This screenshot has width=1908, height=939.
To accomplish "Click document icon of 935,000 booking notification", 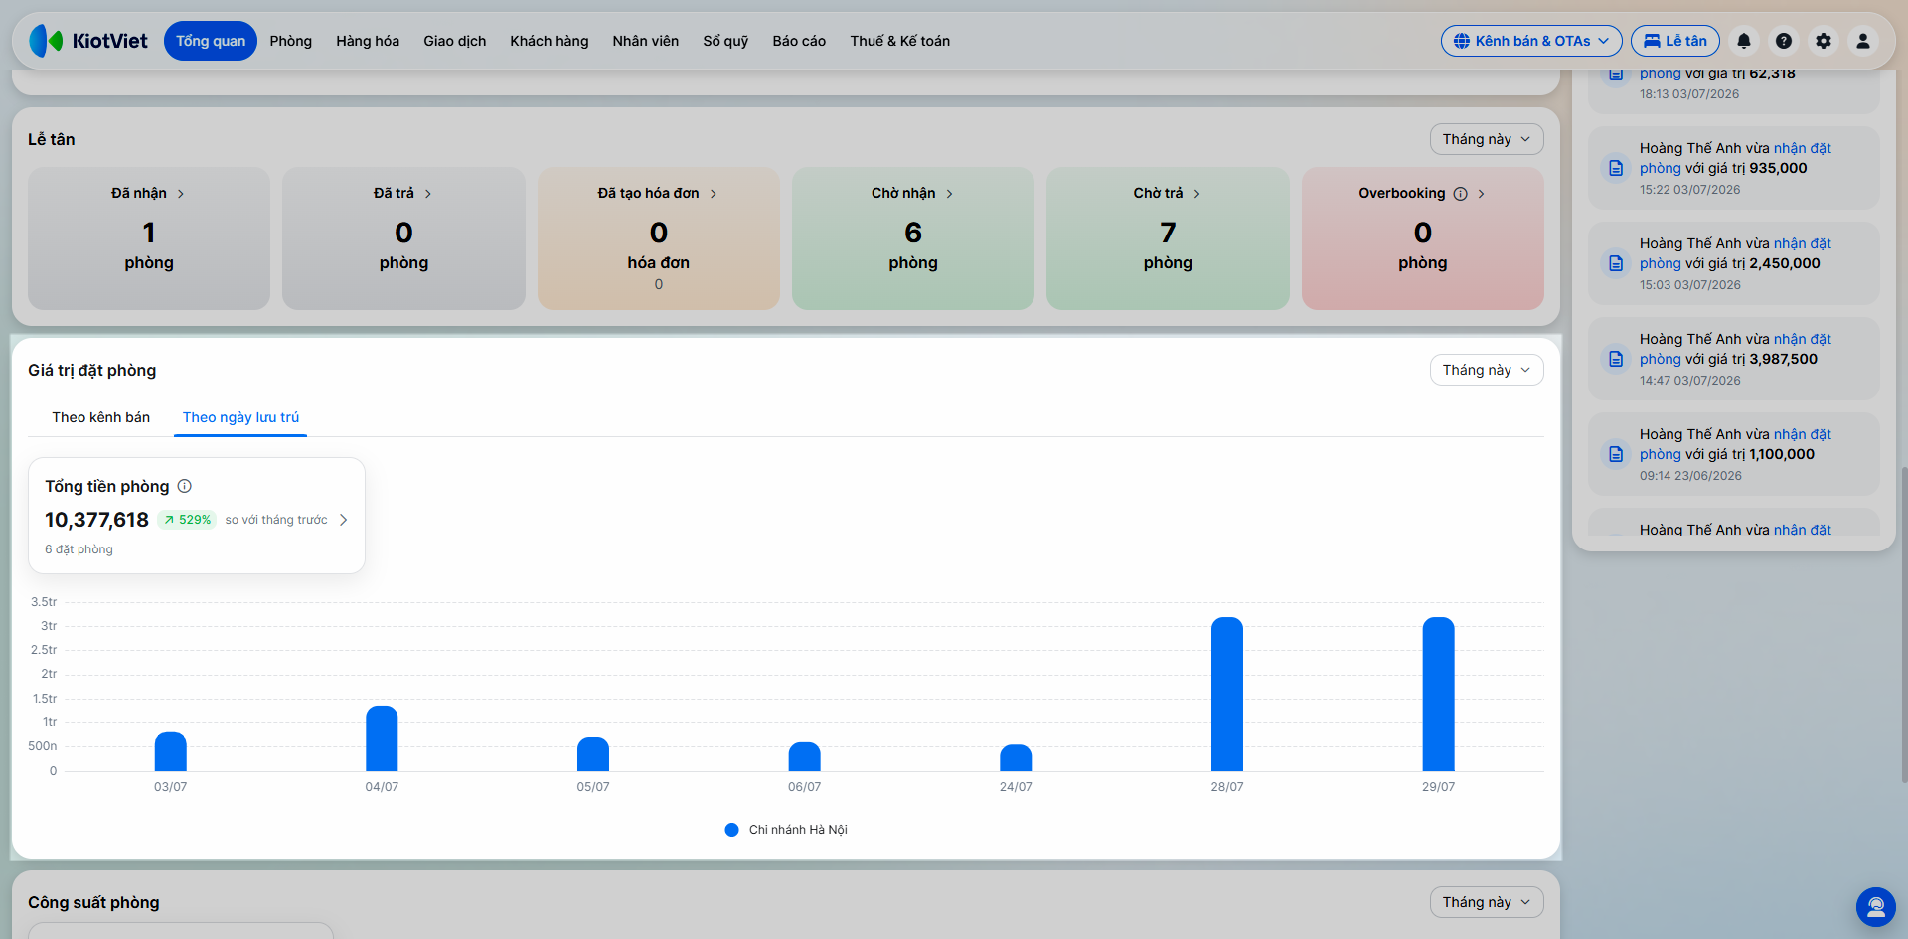I will pos(1616,168).
